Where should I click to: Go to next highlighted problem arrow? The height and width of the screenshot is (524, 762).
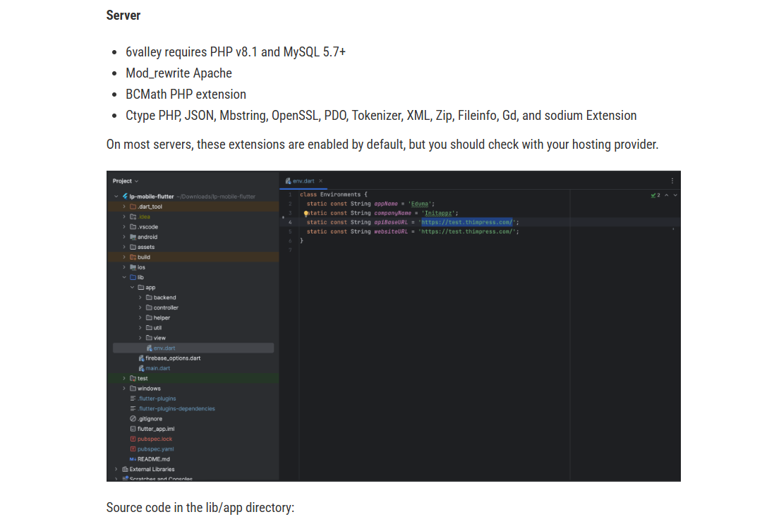(675, 195)
